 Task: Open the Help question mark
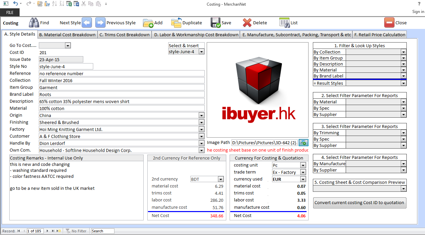[419, 4]
